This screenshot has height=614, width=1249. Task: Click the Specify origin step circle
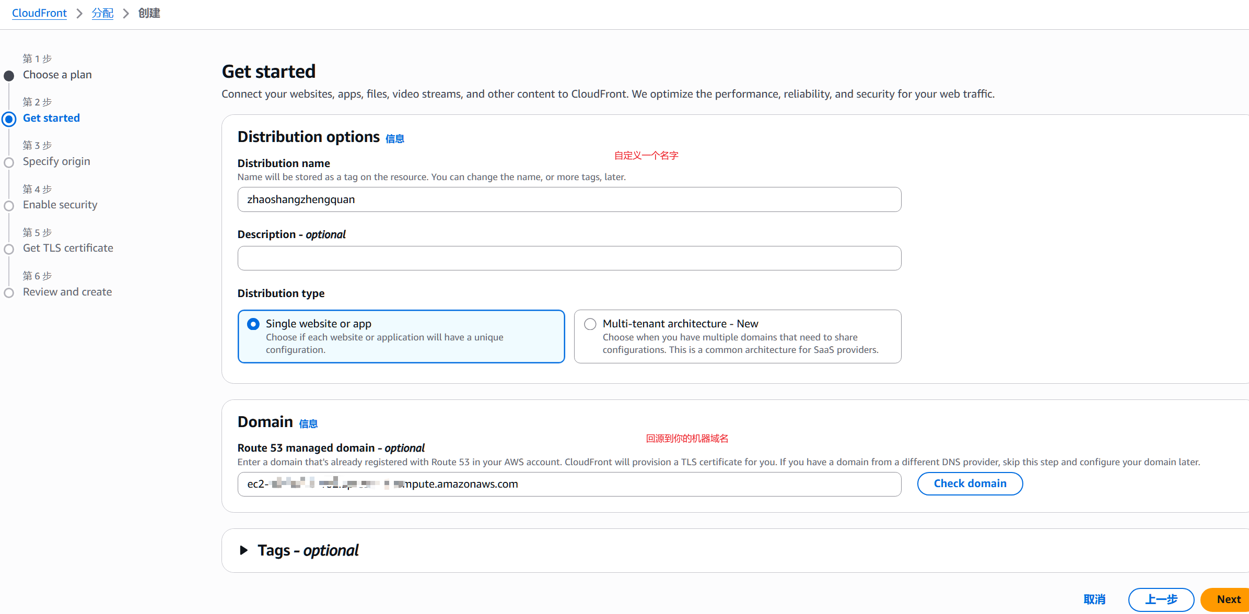[9, 162]
